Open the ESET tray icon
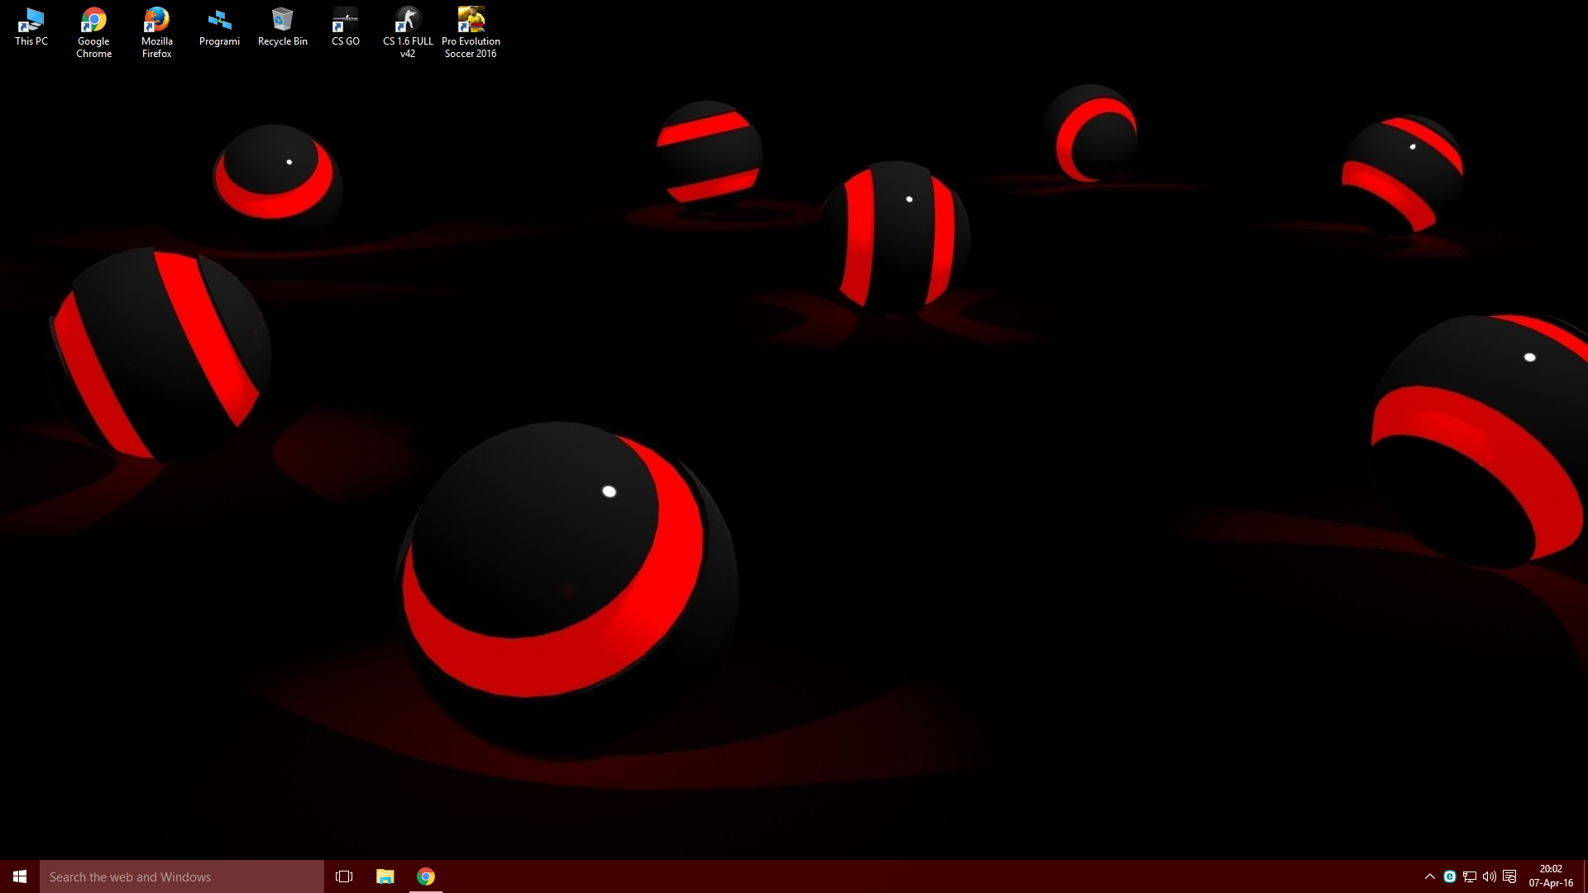1588x893 pixels. [x=1450, y=876]
